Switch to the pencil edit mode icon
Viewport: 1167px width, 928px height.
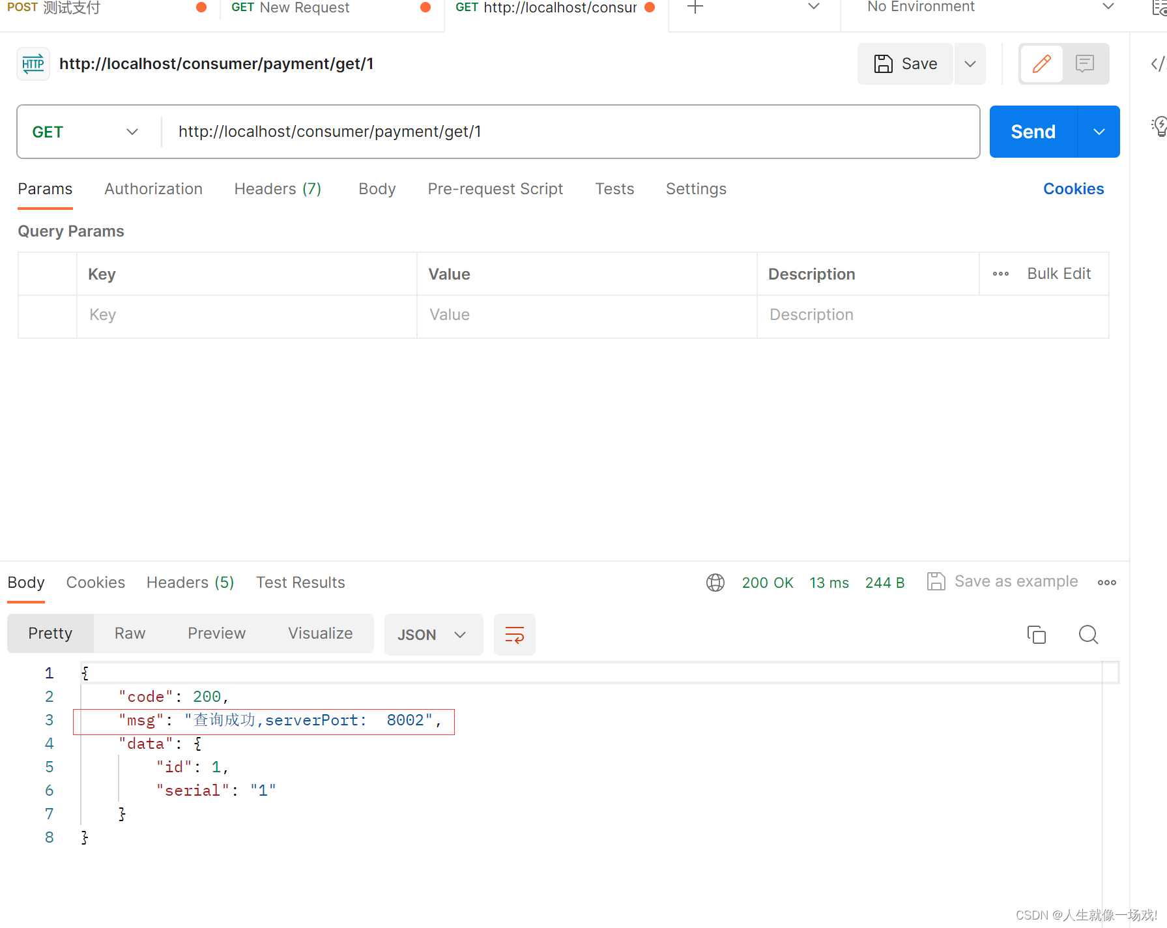(1041, 64)
